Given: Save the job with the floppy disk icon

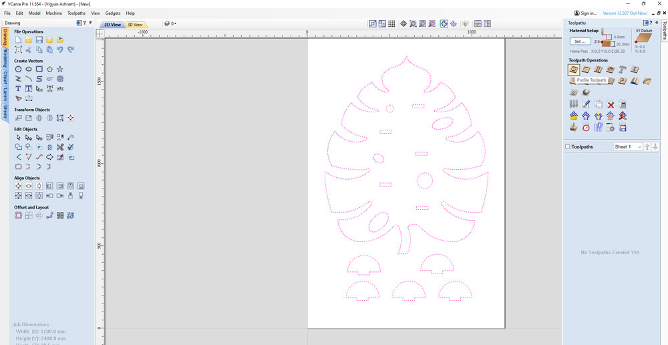Looking at the screenshot, I should click(39, 39).
